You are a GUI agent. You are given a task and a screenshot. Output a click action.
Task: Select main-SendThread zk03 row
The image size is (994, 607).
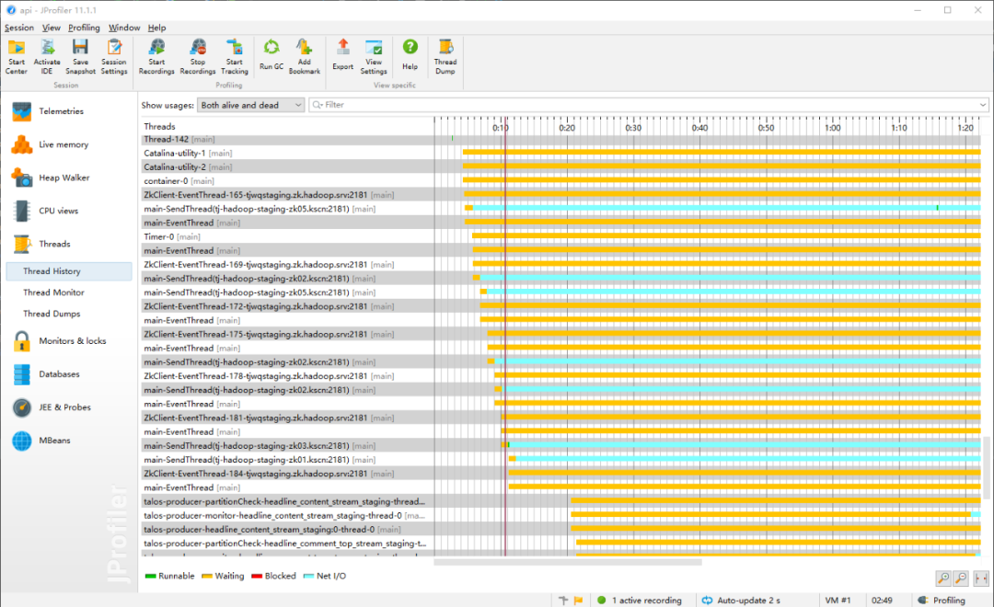pyautogui.click(x=561, y=446)
